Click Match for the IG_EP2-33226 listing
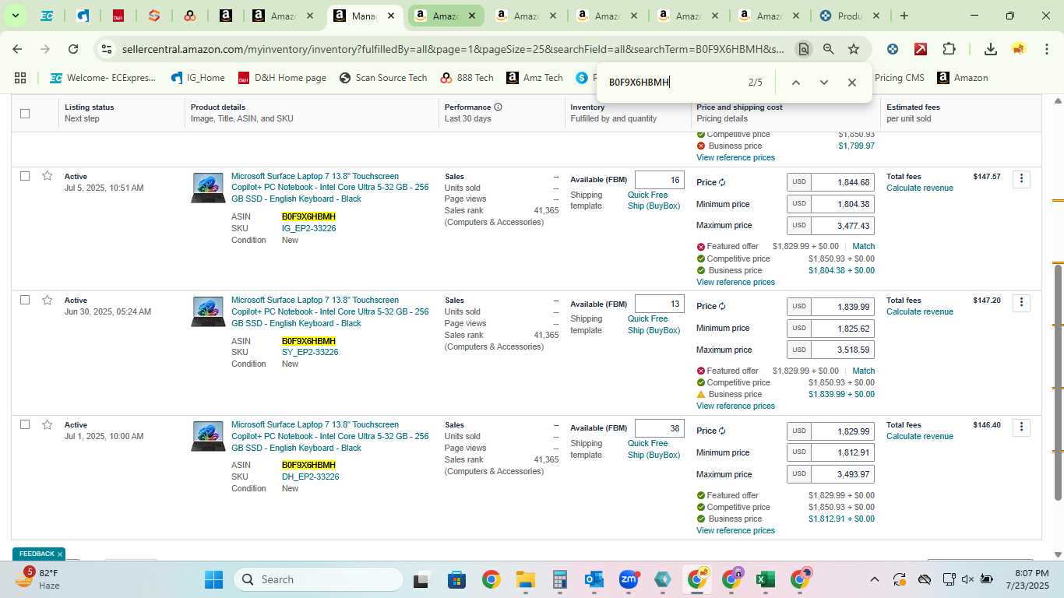The image size is (1064, 598). (863, 246)
